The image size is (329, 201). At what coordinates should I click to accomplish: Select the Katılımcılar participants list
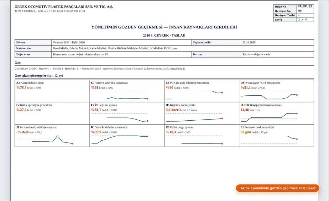[x=116, y=48]
